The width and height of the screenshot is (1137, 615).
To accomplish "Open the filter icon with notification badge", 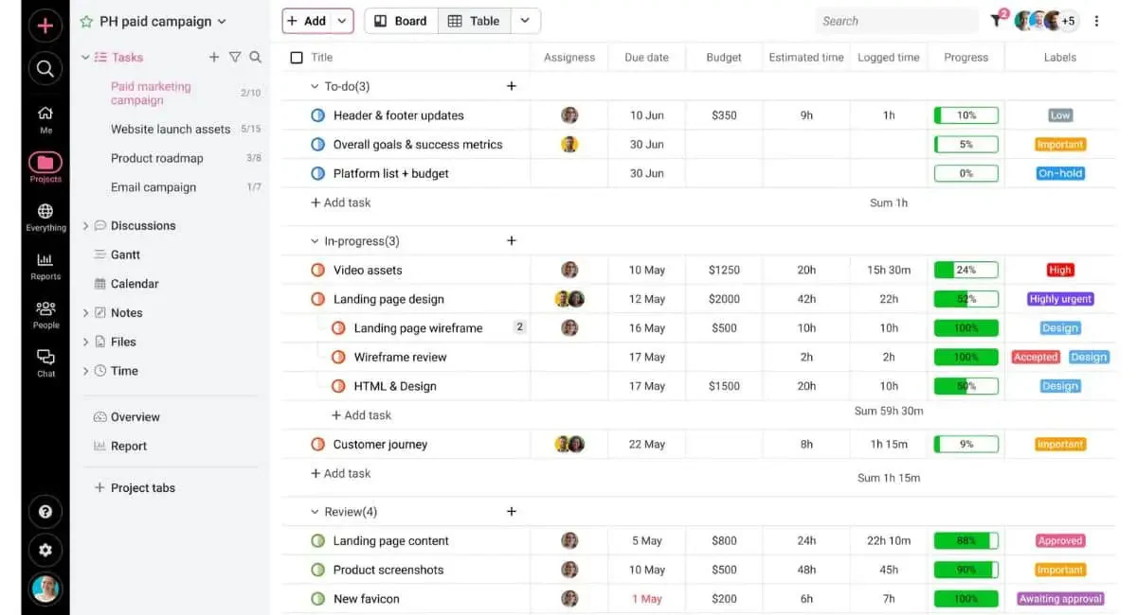I will 997,20.
